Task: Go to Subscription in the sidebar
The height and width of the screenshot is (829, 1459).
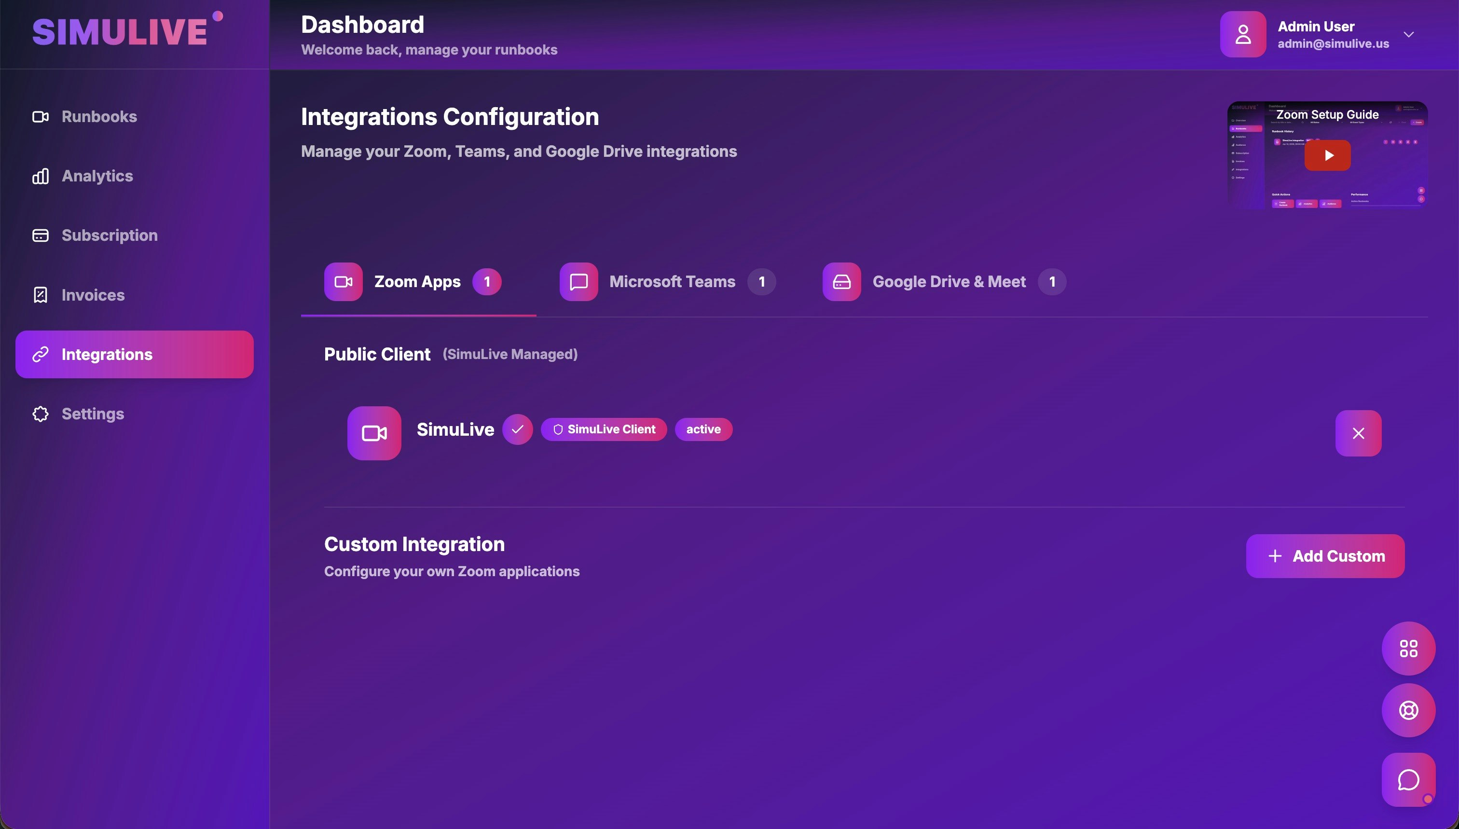Action: click(x=109, y=235)
